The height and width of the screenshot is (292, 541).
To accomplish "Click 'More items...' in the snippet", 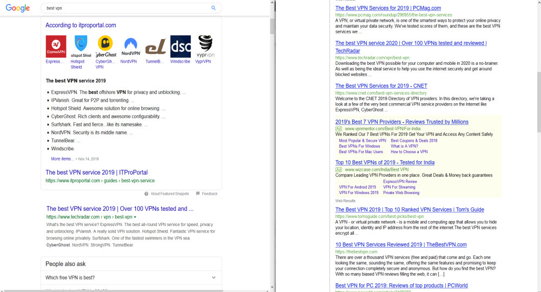I will [x=62, y=159].
